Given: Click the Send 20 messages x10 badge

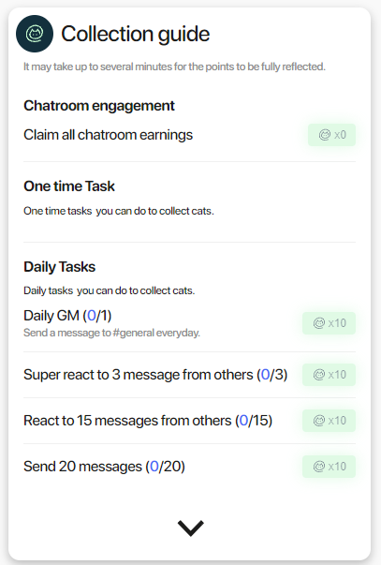Looking at the screenshot, I should 329,467.
